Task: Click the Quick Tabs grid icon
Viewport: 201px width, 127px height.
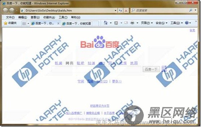Action: pyautogui.click(x=24, y=23)
